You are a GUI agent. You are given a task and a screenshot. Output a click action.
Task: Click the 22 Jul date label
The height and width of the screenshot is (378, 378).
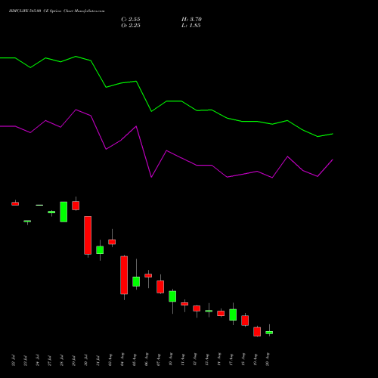tap(14, 361)
